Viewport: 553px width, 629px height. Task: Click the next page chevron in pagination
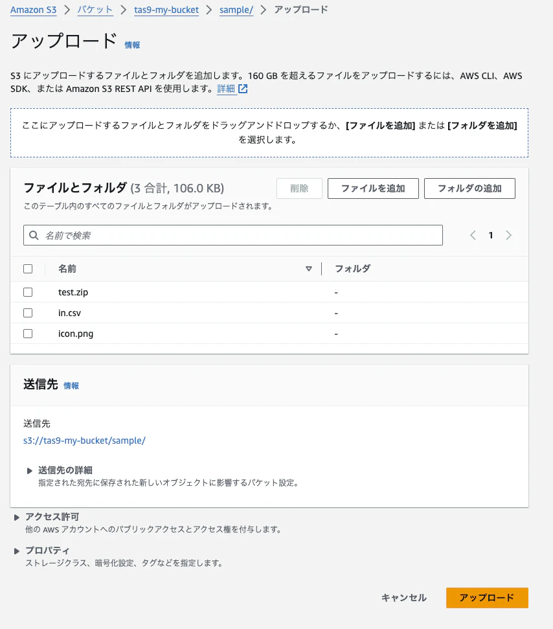(509, 234)
